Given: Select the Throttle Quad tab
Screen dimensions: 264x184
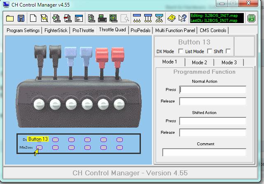Looking at the screenshot, I should point(112,30).
